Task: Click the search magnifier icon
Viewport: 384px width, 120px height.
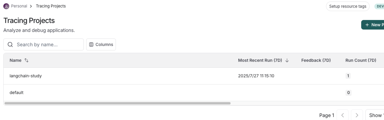Action: 10,44
